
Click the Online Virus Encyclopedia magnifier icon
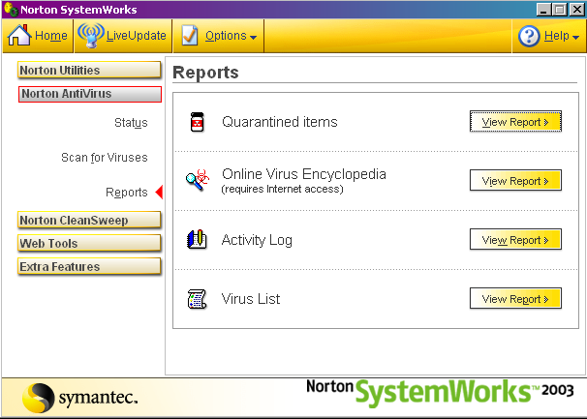coord(198,180)
